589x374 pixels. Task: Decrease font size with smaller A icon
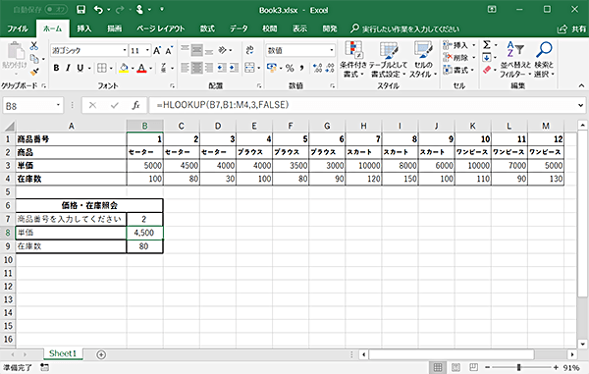coord(169,50)
